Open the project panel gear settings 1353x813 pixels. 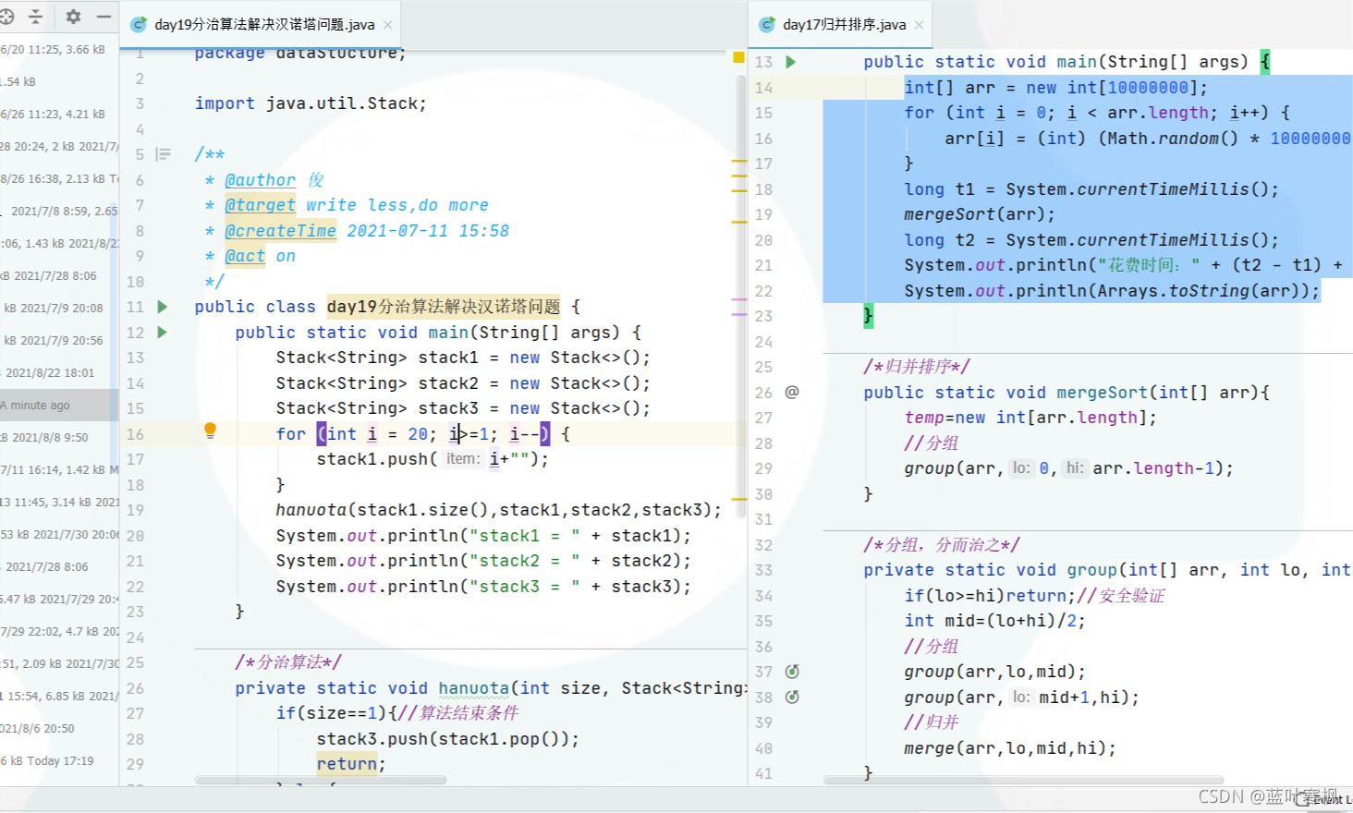pos(73,17)
